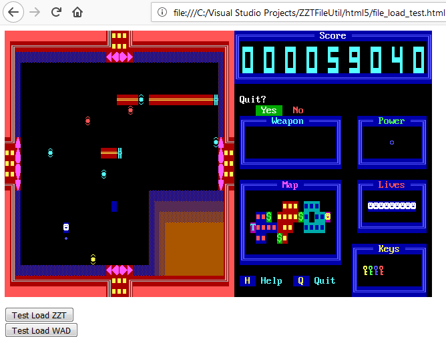
Task: Click the cyan spider between upper red bars
Action: coord(141,100)
